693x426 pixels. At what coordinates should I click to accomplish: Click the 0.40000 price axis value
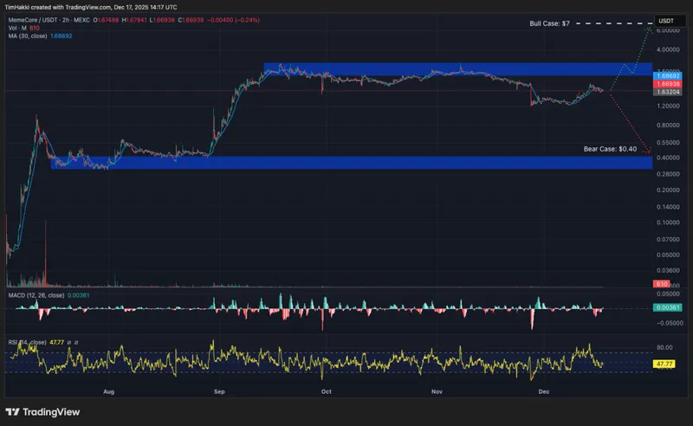tap(668, 158)
